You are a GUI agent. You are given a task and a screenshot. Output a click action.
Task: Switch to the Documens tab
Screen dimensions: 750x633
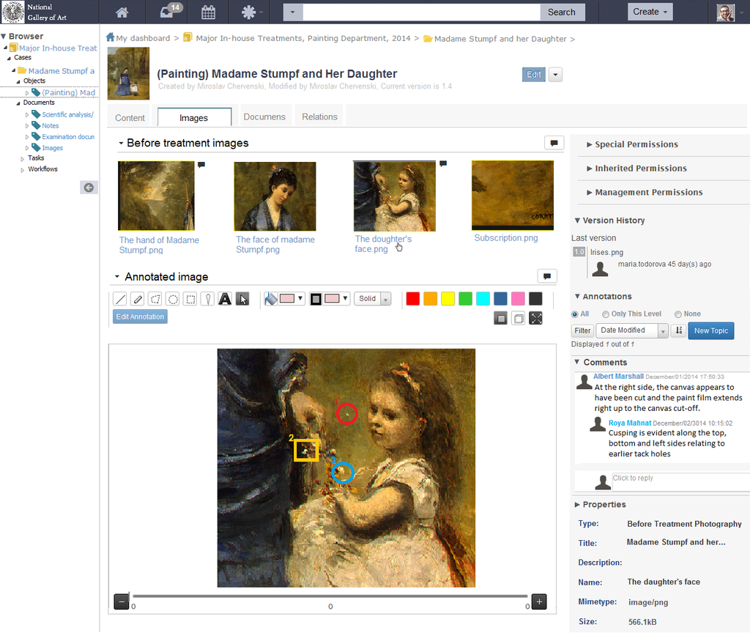coord(264,116)
